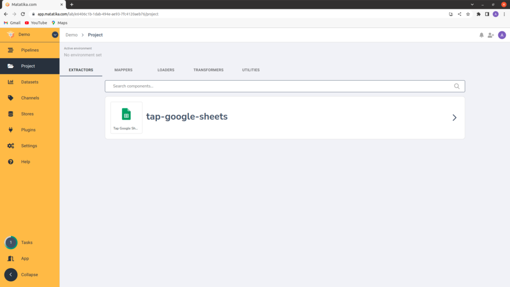View running Tasks progress indicator

click(x=10, y=243)
